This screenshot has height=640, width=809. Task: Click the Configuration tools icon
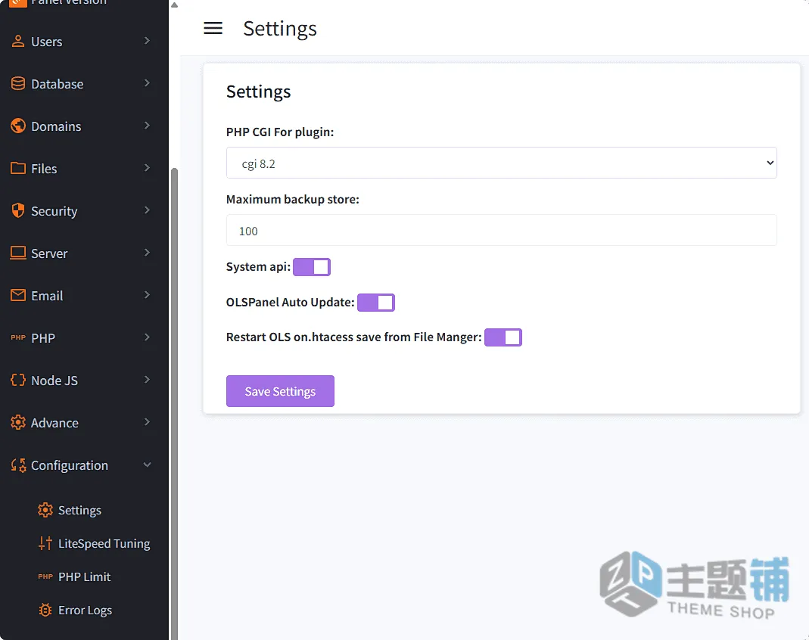pos(18,465)
